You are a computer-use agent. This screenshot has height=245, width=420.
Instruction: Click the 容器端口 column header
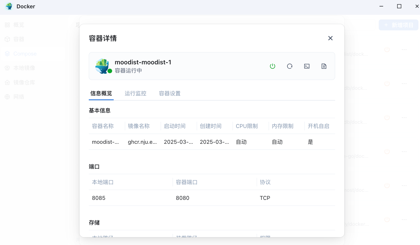187,182
